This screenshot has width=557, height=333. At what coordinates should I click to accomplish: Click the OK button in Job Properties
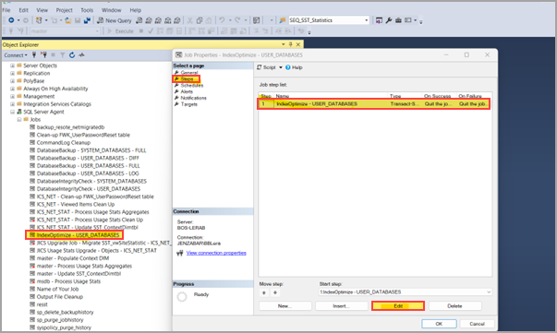pos(439,324)
